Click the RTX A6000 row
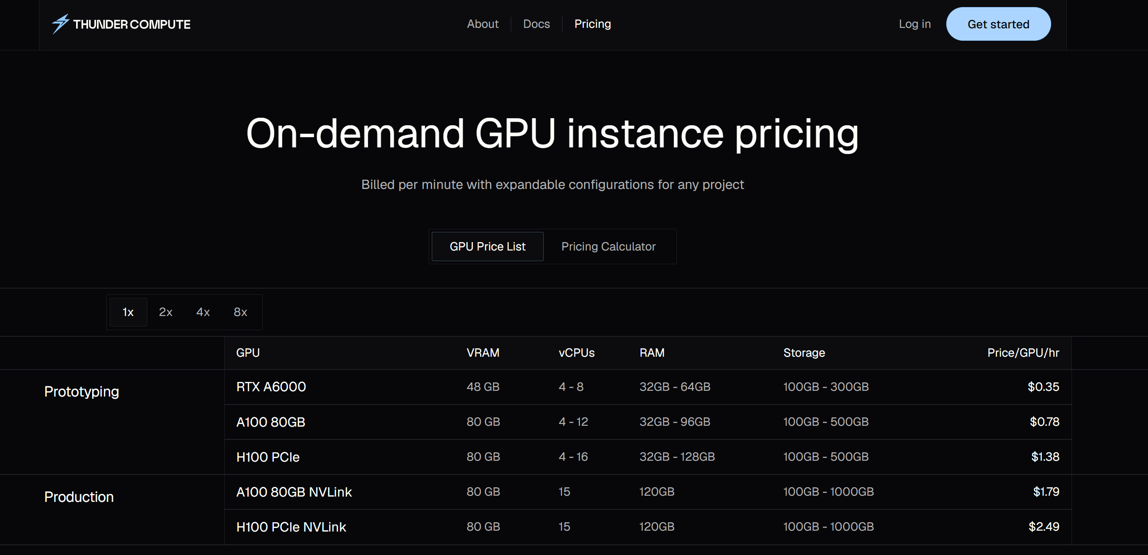Screen dimensions: 1148x555 [271, 387]
